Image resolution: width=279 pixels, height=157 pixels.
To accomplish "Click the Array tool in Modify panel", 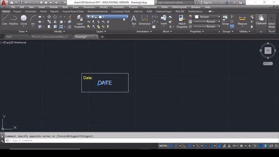I will coord(61,27).
